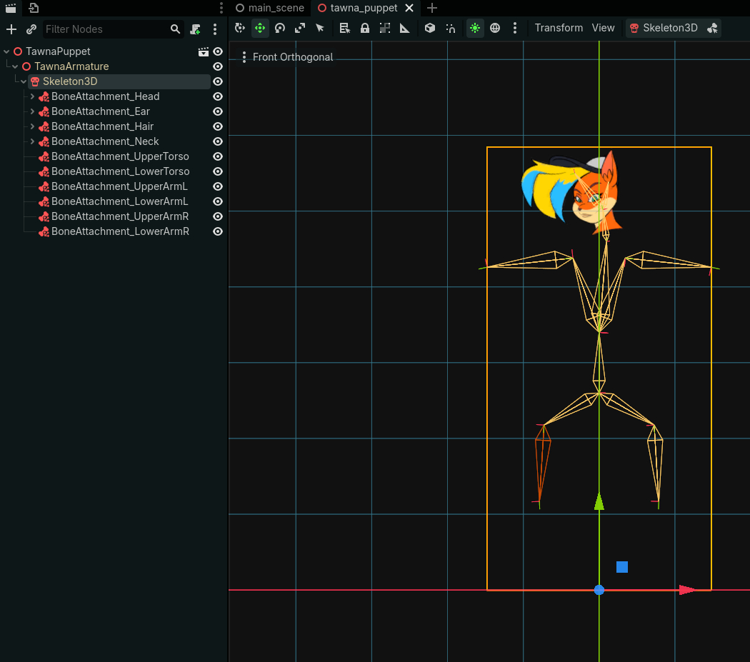Open the Skeleton3D toolbar menu button

(663, 28)
